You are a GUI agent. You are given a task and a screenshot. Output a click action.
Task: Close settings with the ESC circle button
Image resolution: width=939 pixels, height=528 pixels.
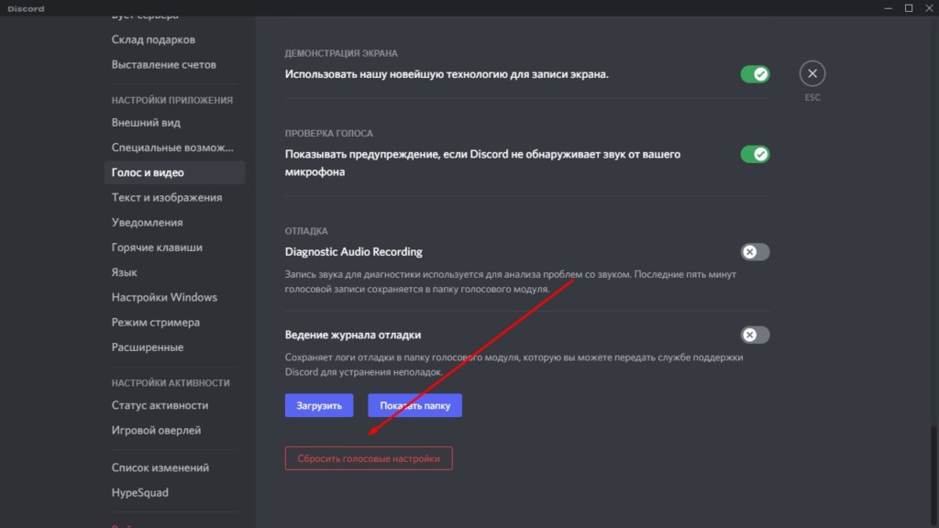812,73
